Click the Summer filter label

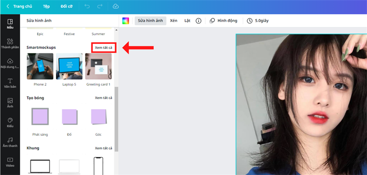(x=98, y=34)
